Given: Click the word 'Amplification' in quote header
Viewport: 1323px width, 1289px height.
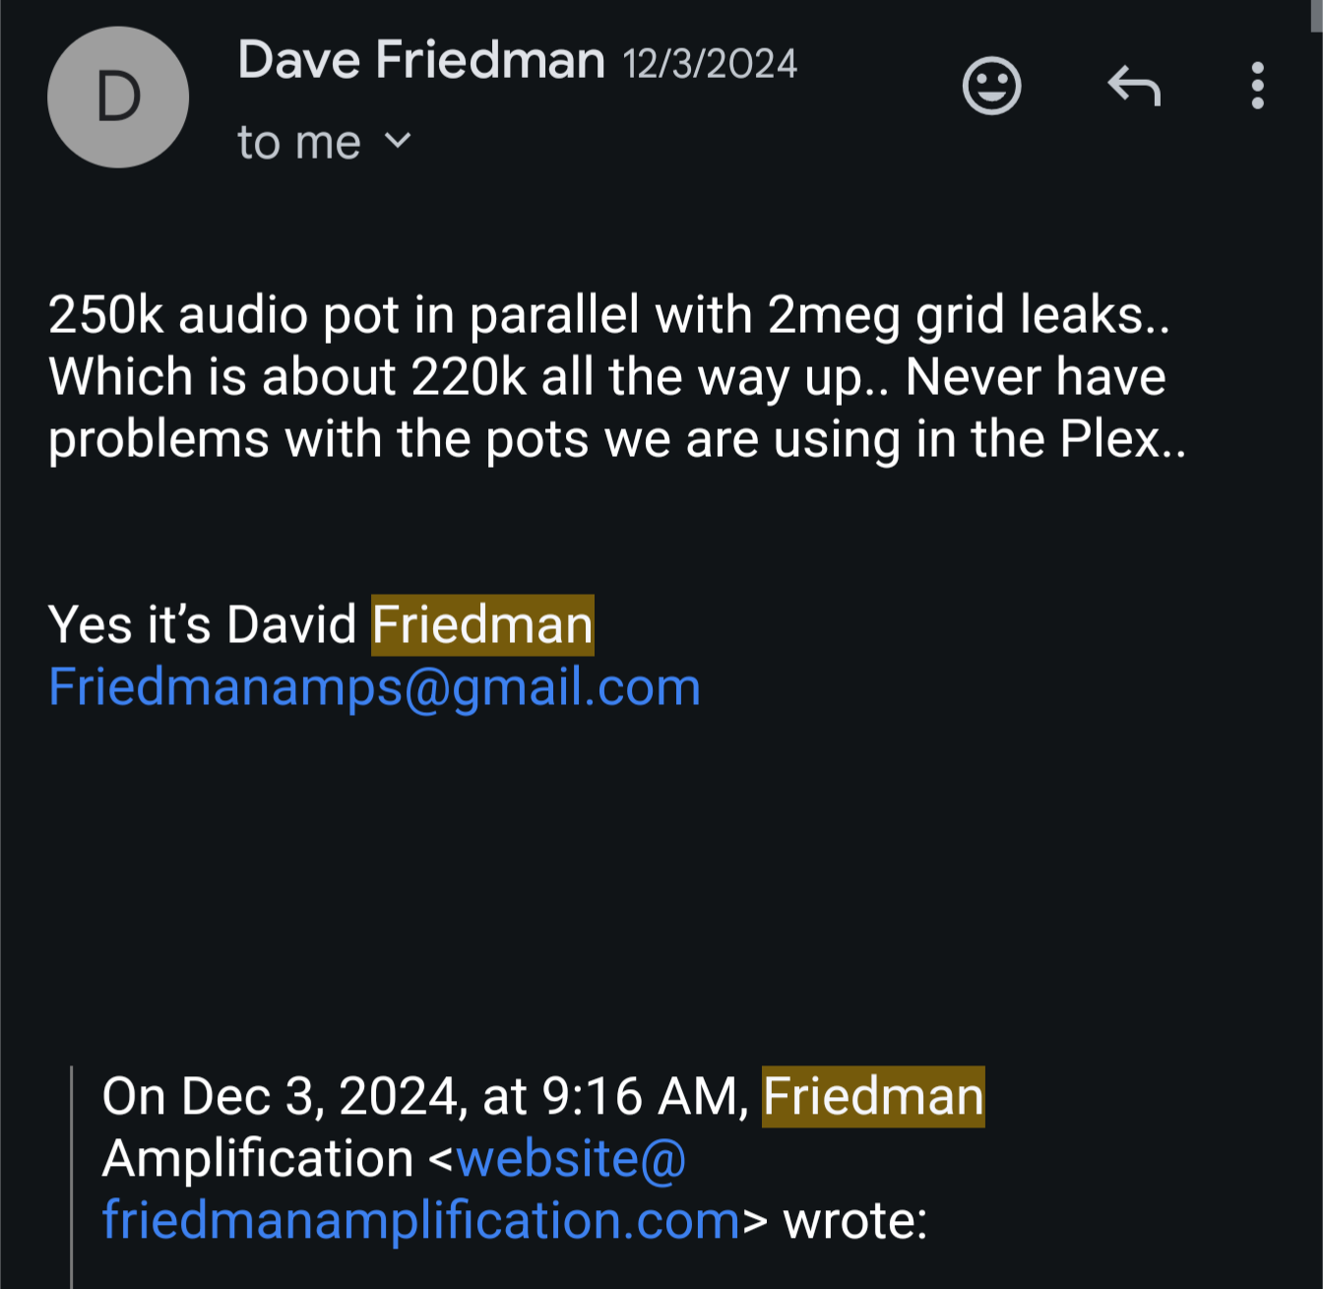Looking at the screenshot, I should click(x=258, y=1159).
